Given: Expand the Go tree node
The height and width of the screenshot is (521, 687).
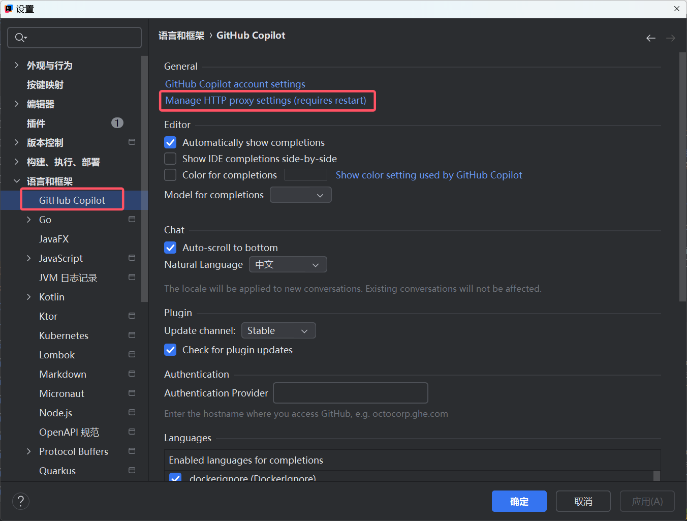Looking at the screenshot, I should coord(29,220).
